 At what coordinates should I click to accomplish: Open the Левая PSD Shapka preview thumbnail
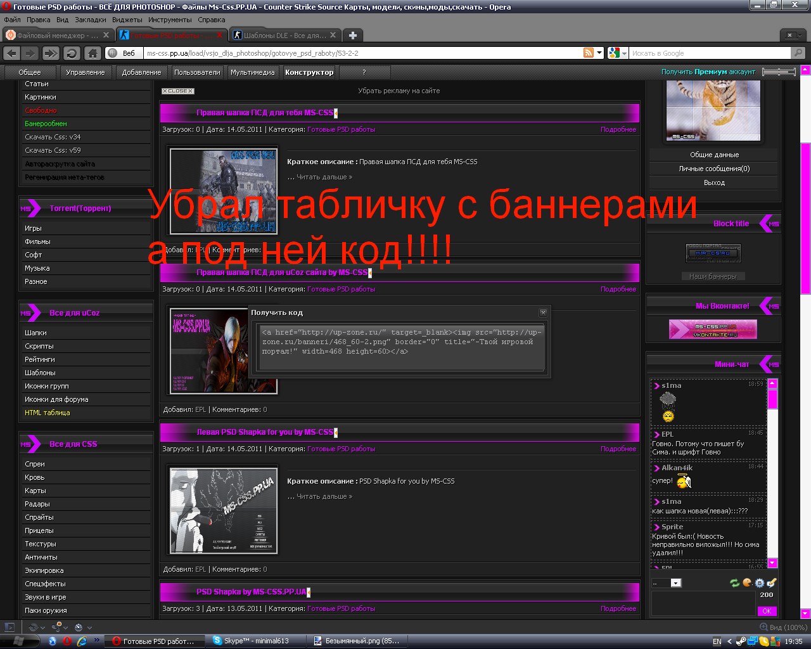pos(224,510)
